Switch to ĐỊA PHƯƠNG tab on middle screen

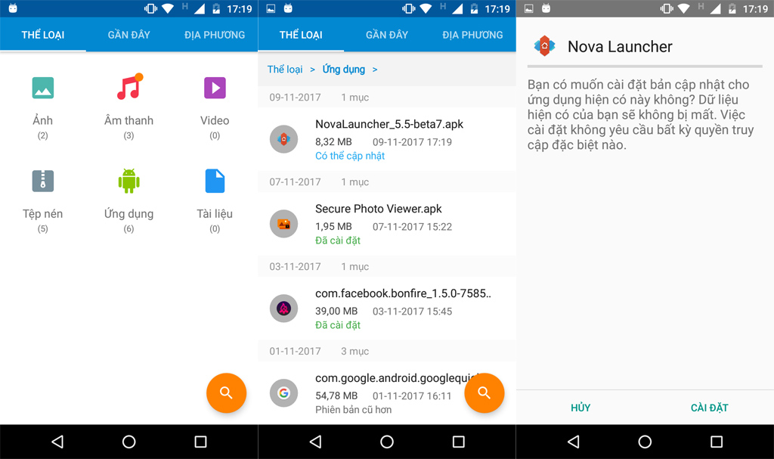[x=473, y=35]
